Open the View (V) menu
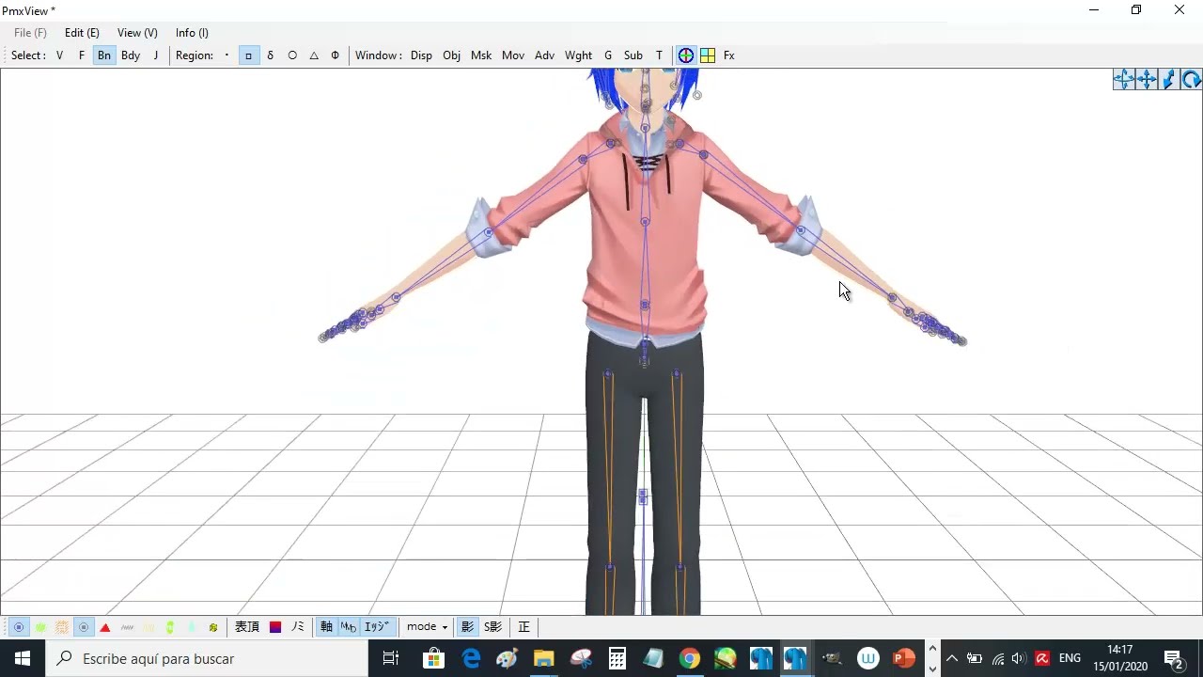 pos(137,33)
